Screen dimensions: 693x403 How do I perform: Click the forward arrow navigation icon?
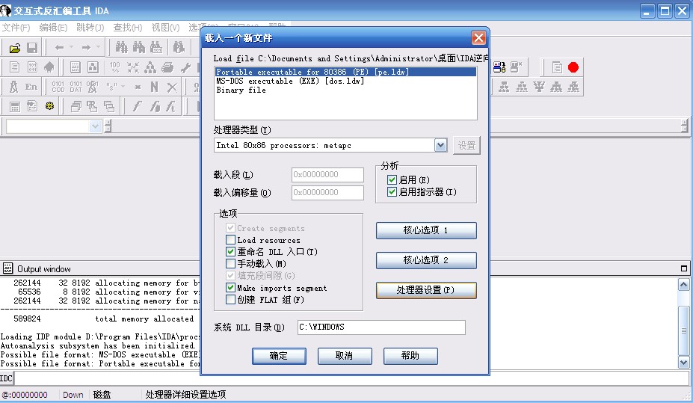point(86,47)
